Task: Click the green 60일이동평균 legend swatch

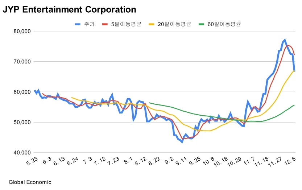Action: pos(201,24)
